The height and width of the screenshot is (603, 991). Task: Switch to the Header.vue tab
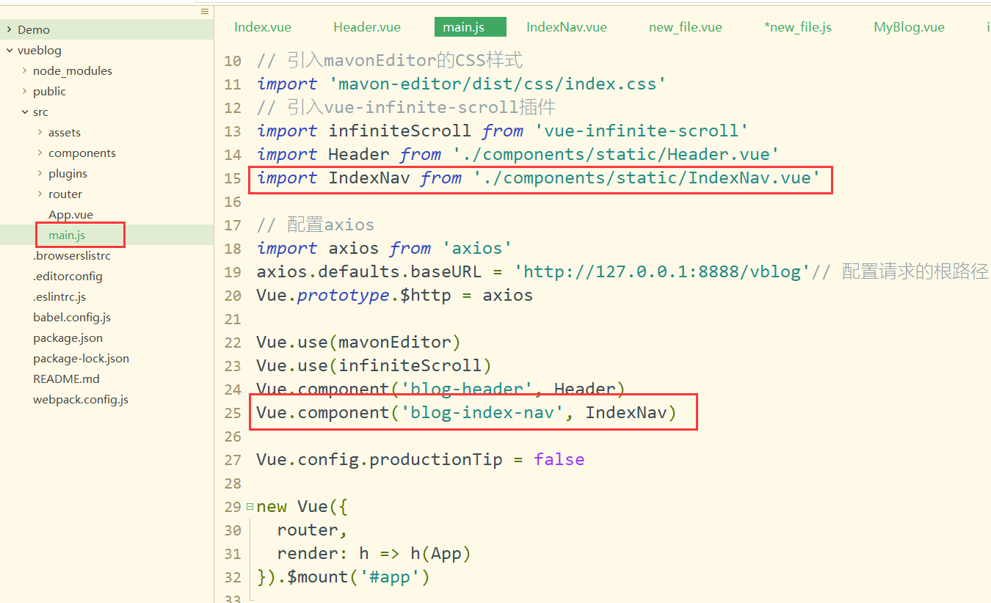(x=367, y=27)
